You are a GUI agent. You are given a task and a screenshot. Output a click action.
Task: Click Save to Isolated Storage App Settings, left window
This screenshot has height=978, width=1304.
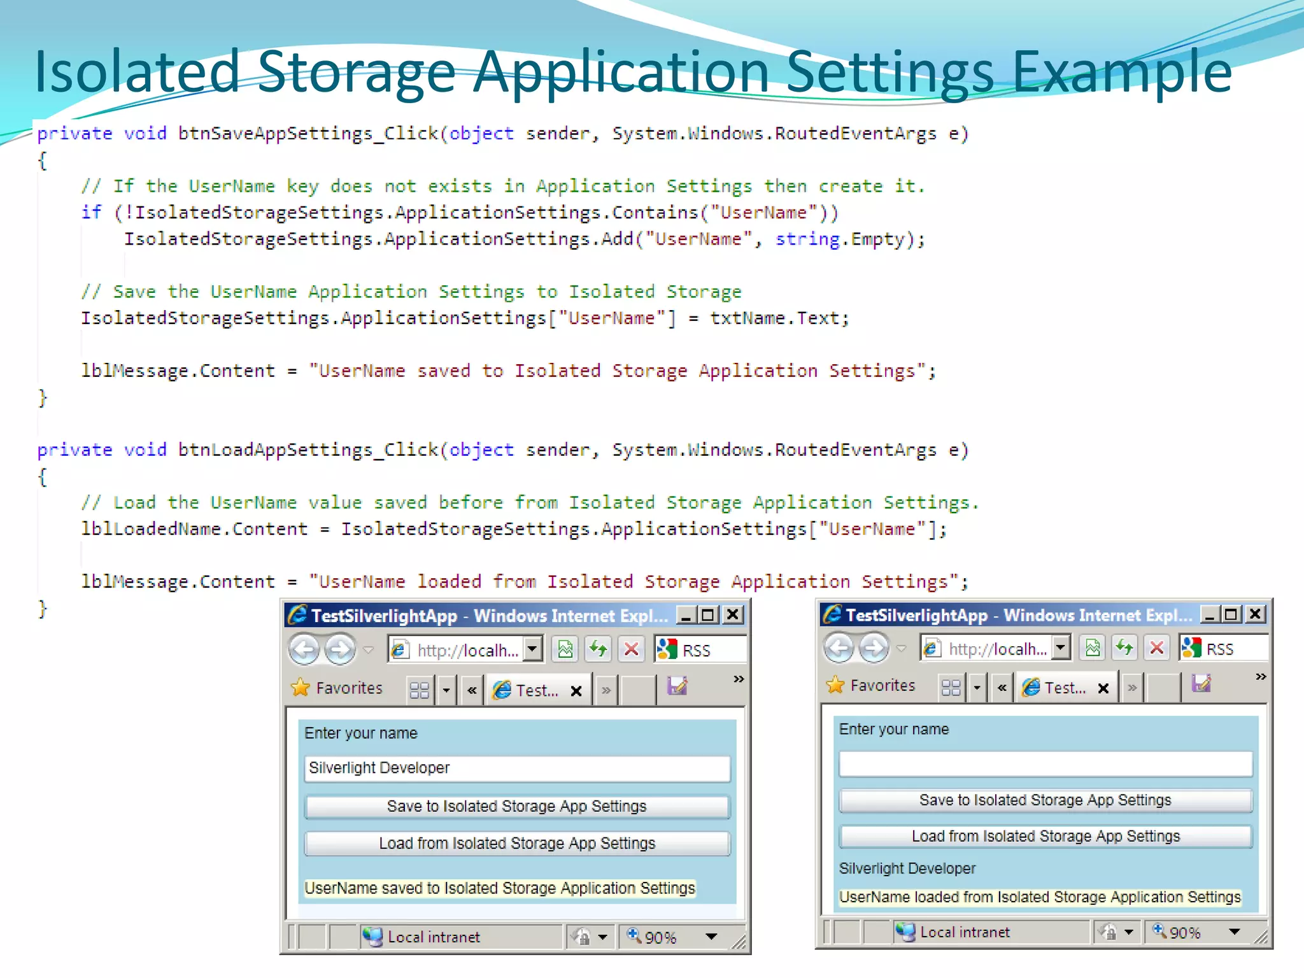pos(516,807)
